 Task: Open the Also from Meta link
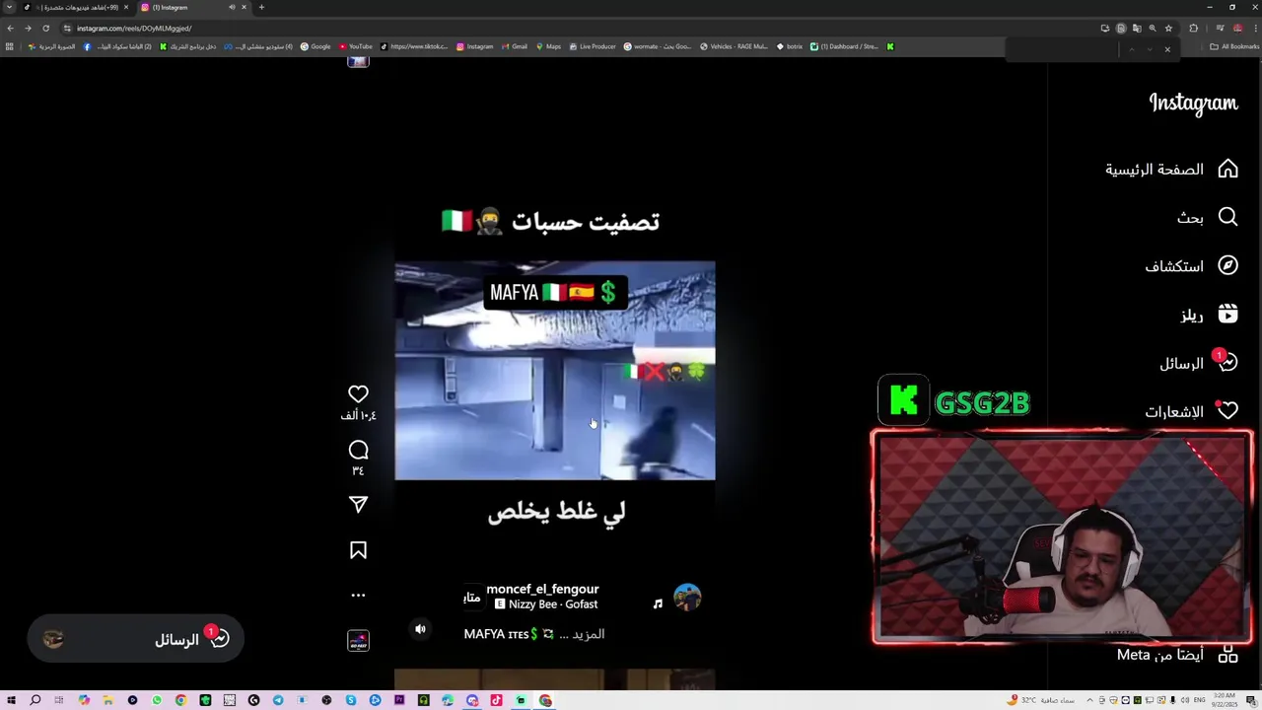point(1177,655)
